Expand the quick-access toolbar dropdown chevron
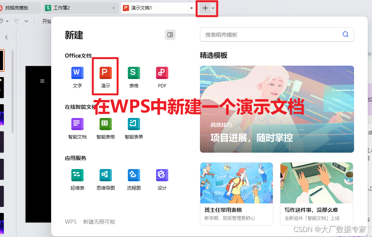The height and width of the screenshot is (237, 372). [x=26, y=21]
